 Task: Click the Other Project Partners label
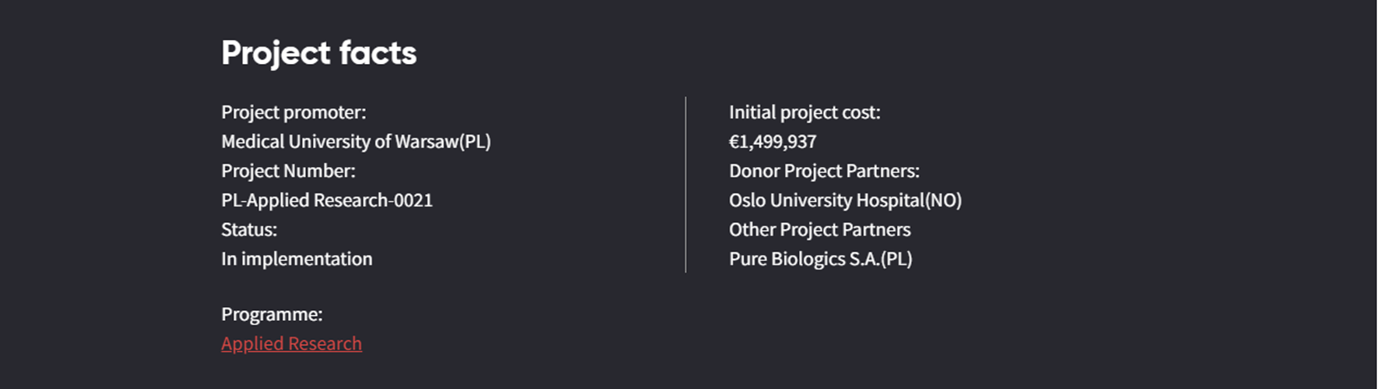[820, 230]
